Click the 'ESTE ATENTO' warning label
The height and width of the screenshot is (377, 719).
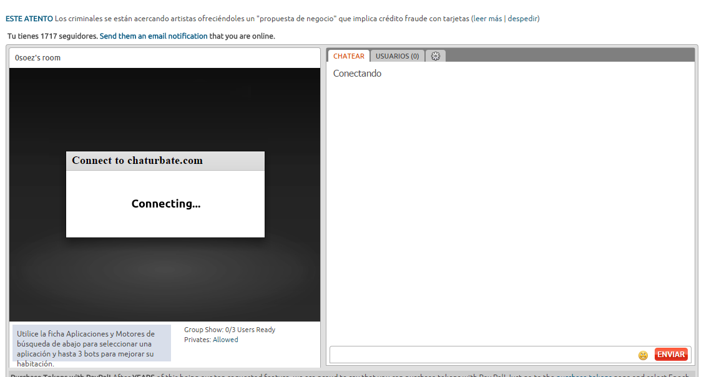point(29,19)
